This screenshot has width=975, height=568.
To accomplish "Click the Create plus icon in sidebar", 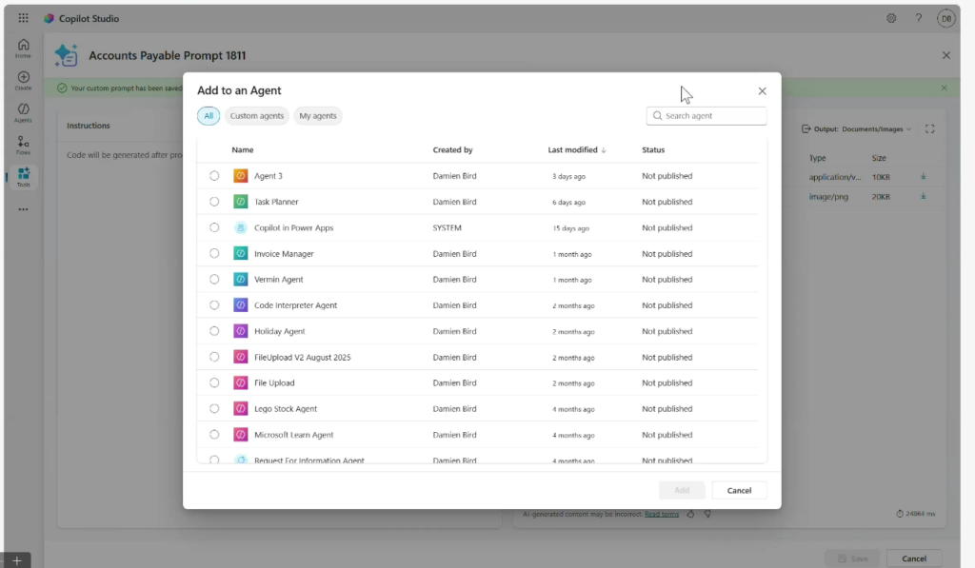I will (x=23, y=81).
